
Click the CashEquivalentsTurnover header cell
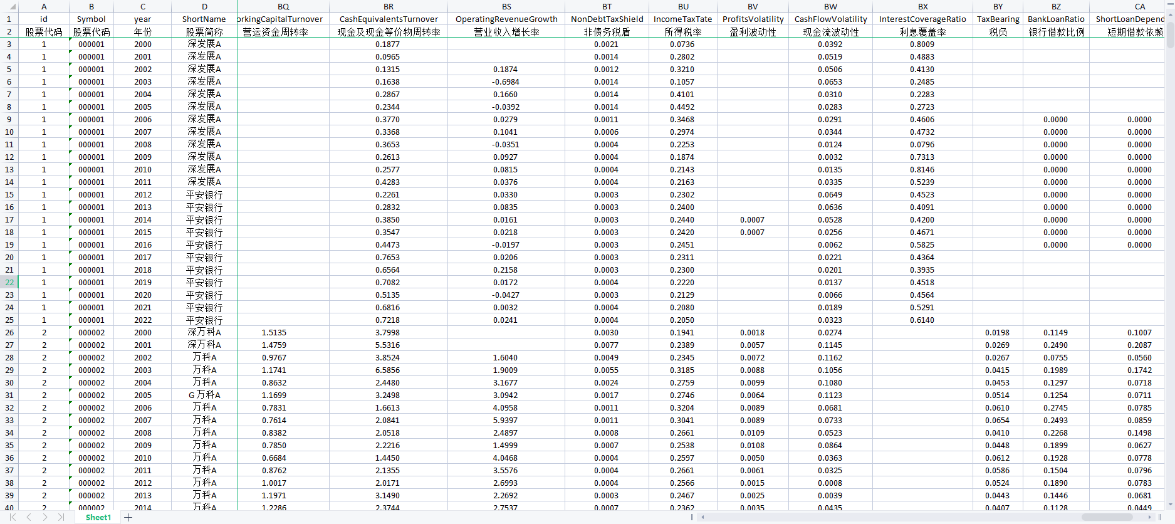pos(389,19)
